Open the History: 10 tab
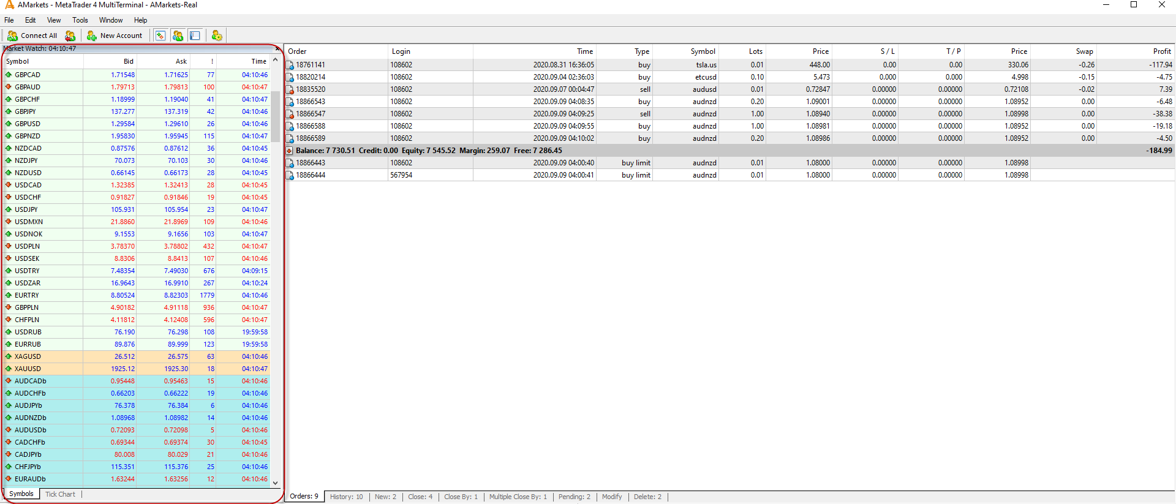Viewport: 1176px width, 504px height. click(346, 497)
